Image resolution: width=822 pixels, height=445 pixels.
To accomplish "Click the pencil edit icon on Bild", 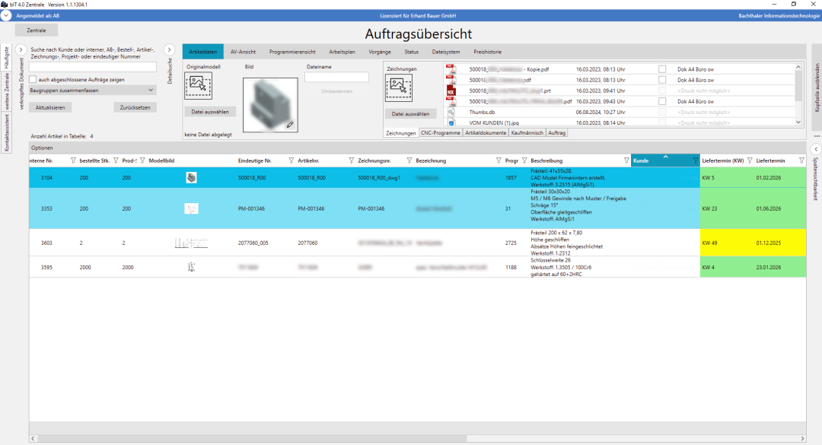I will [290, 124].
